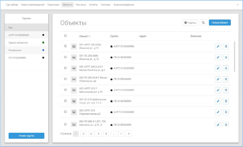Delete object 002 ПС 230 24.8.9
This screenshot has width=243, height=147.
coord(226,79)
